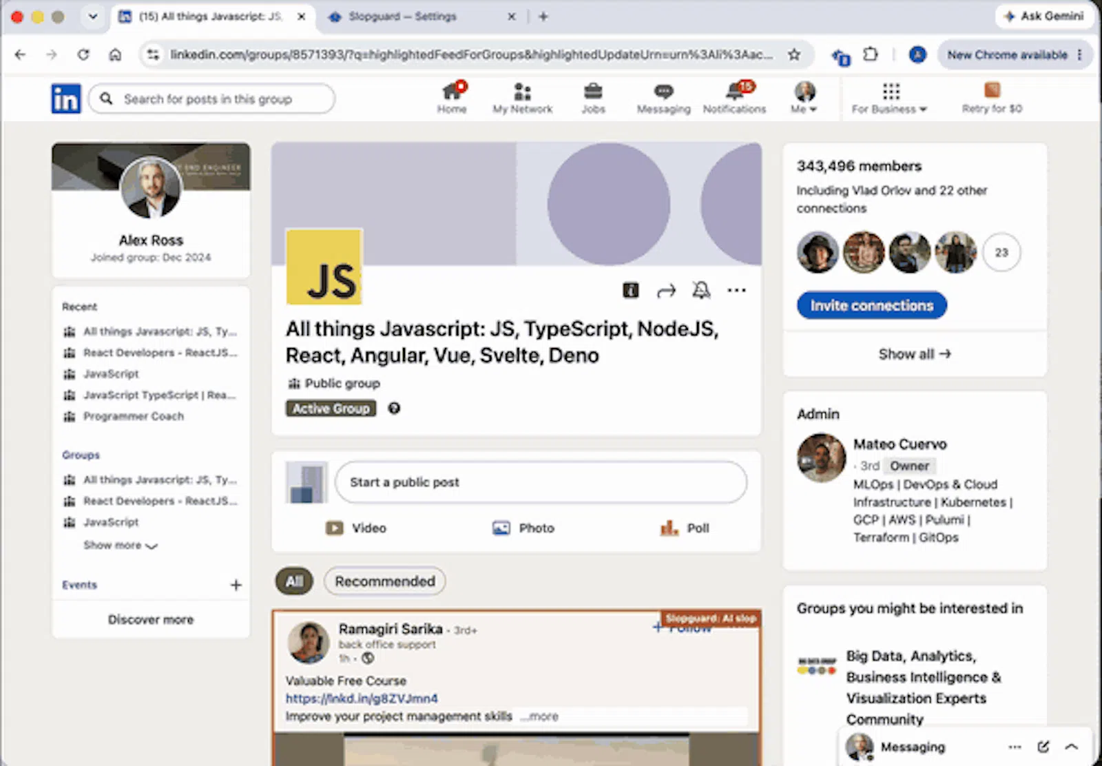Add a Video to a post
Screen dimensions: 1102x766
[x=356, y=528]
